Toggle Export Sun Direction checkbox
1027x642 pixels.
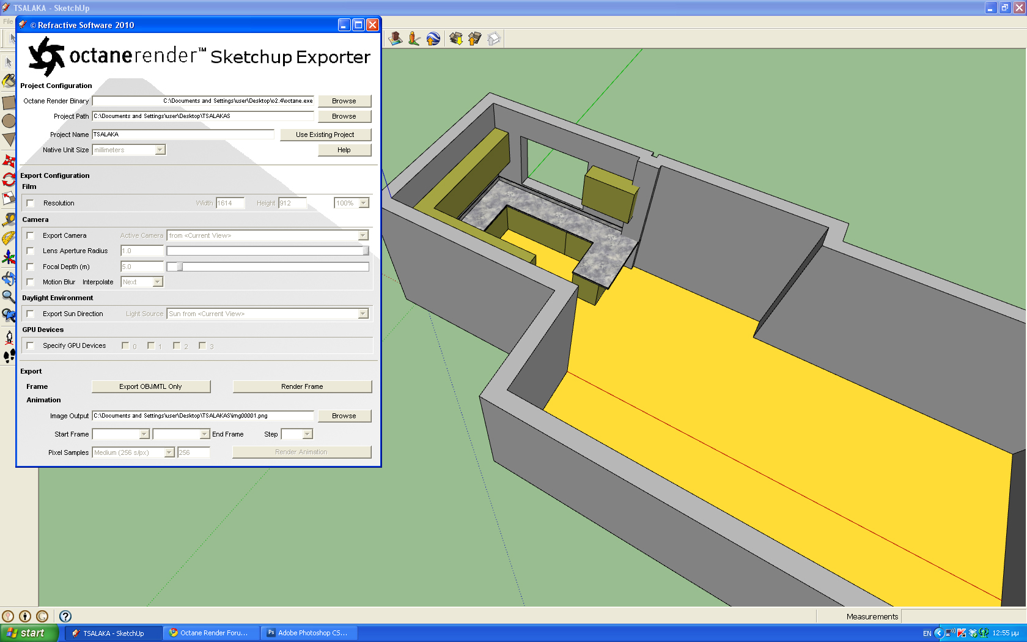[x=30, y=314]
